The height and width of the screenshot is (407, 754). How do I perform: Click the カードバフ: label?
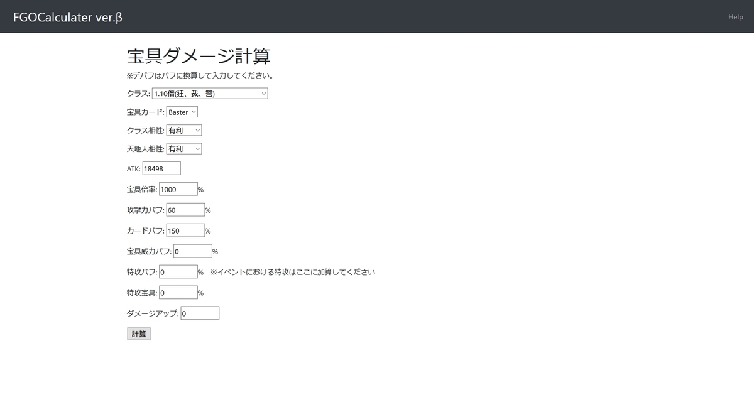146,231
